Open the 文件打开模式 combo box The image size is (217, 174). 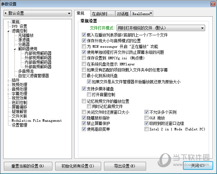coord(161,28)
